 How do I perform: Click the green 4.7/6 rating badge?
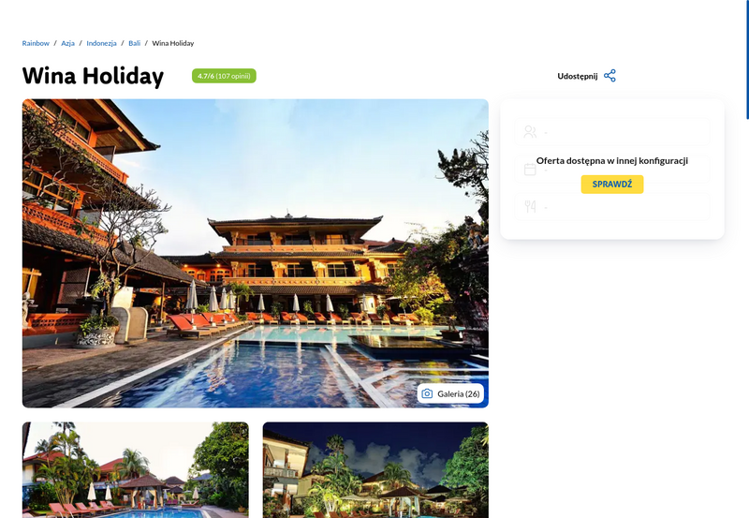(224, 76)
